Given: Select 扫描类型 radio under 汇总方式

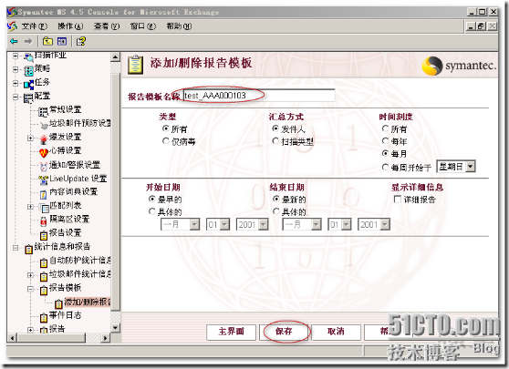Looking at the screenshot, I should pos(275,140).
